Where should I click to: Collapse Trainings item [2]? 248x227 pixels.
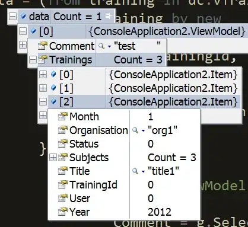[x=43, y=102]
